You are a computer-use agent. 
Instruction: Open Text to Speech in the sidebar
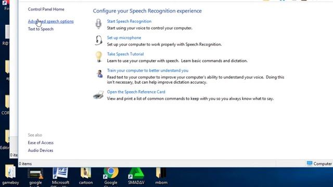coord(41,29)
